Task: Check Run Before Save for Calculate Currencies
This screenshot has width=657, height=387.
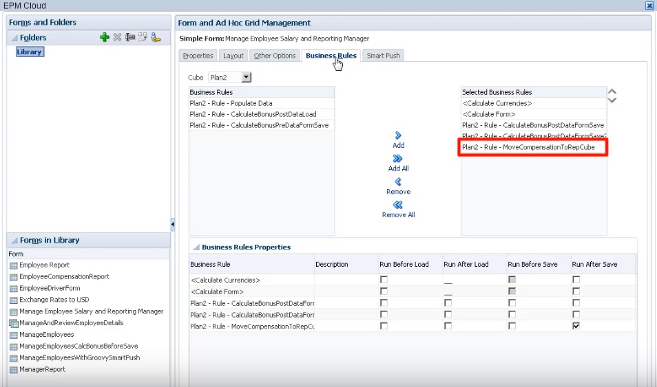Action: (x=512, y=280)
